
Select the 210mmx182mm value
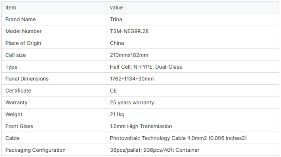click(x=129, y=55)
